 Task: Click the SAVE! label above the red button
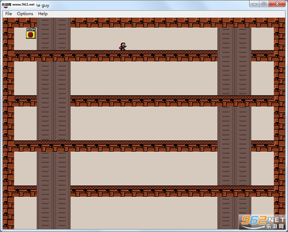coord(31,29)
